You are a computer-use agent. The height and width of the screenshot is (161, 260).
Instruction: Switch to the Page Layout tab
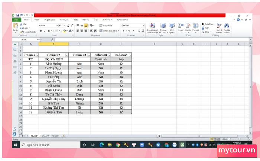tap(50, 20)
